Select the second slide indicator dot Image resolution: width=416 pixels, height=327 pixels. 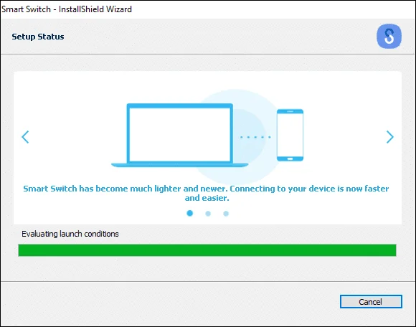tap(208, 214)
